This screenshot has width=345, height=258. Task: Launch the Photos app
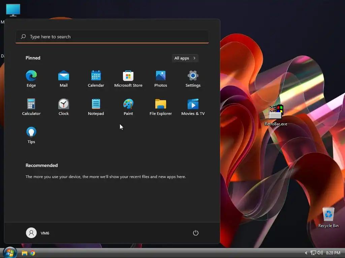[161, 79]
